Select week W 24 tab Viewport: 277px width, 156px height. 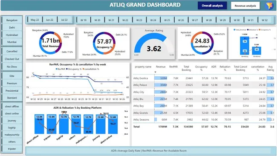point(153,20)
